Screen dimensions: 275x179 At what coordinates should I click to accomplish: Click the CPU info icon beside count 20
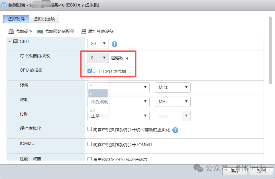pyautogui.click(x=115, y=44)
